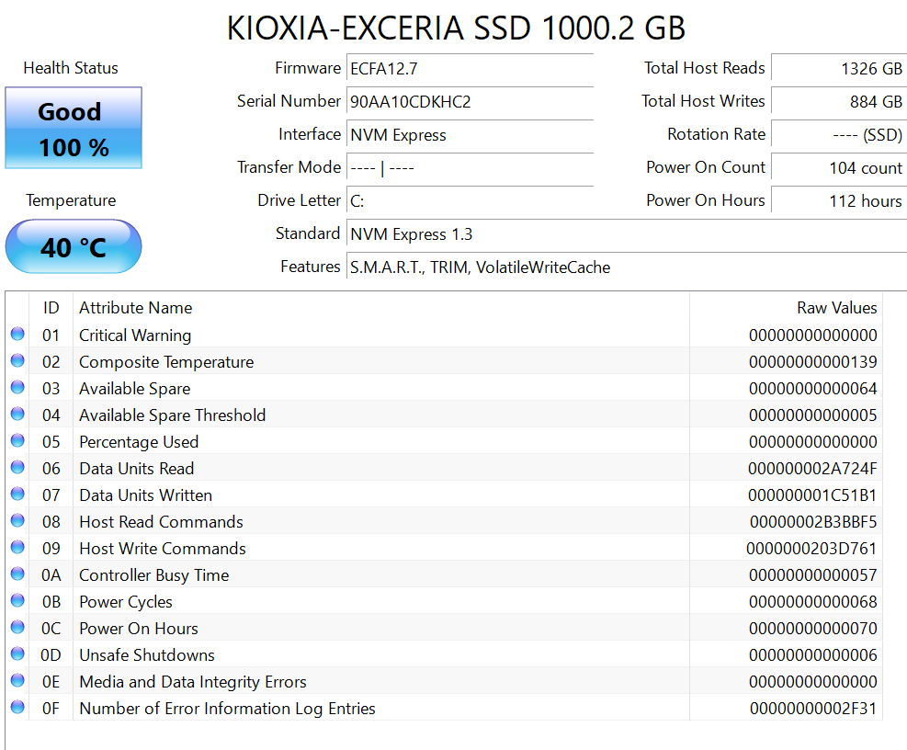Select the Unsafe Shutdowns attribute name
Screen dimensions: 907x750
[x=147, y=654]
